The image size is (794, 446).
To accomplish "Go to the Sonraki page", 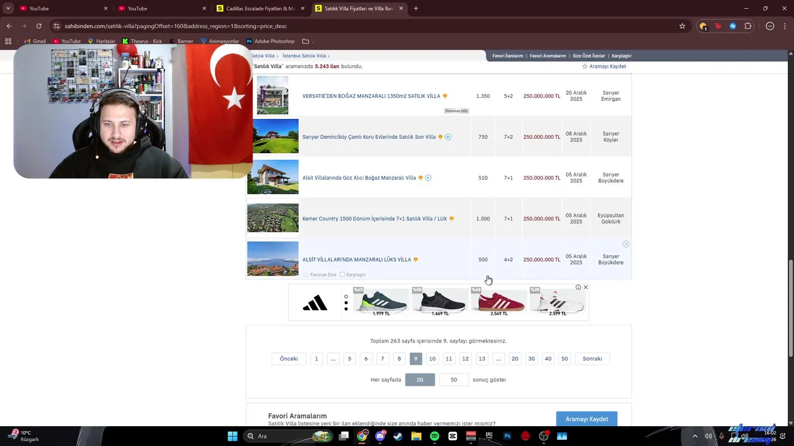I will point(592,359).
